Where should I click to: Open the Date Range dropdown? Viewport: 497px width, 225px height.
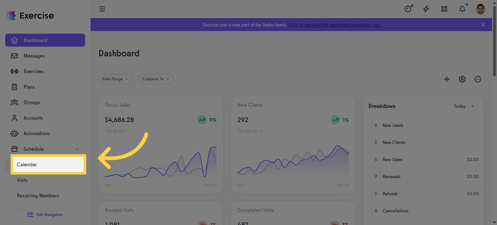coord(115,79)
